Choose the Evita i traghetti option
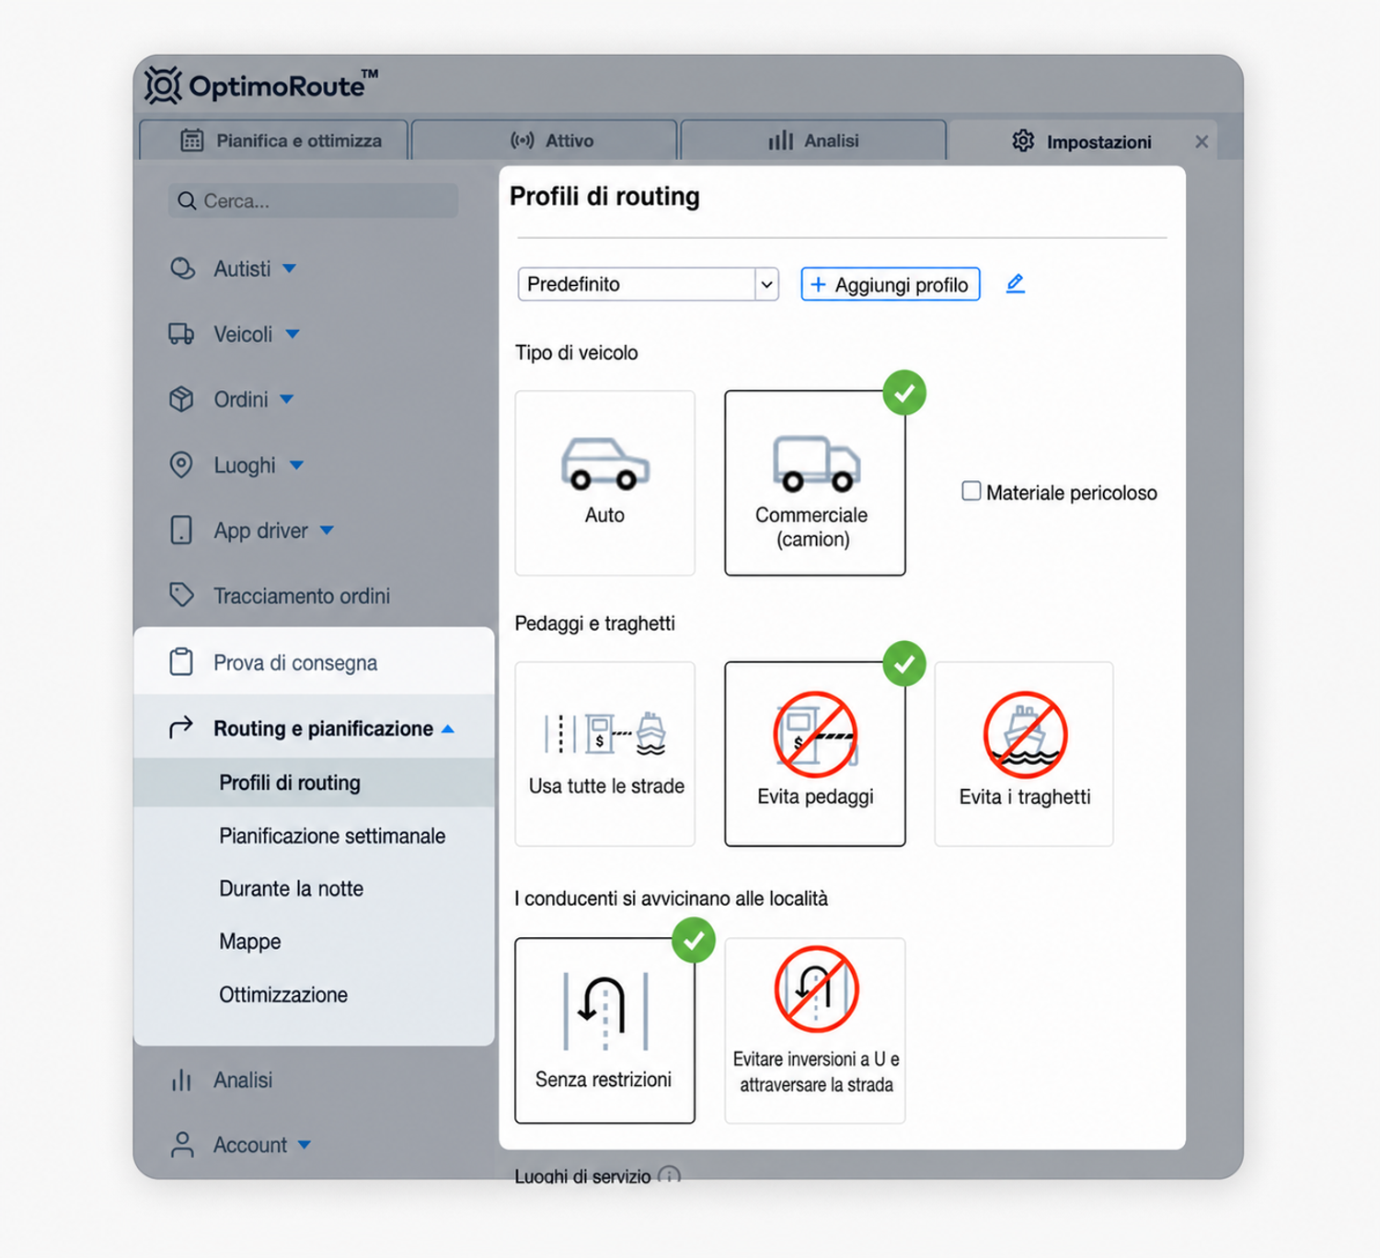This screenshot has width=1380, height=1258. (1024, 754)
